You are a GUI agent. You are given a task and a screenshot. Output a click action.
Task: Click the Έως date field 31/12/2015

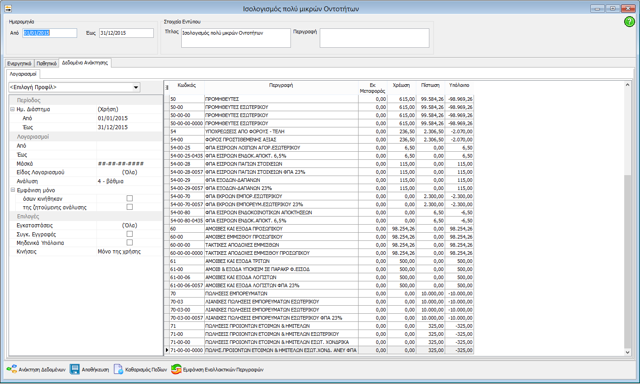(x=126, y=33)
